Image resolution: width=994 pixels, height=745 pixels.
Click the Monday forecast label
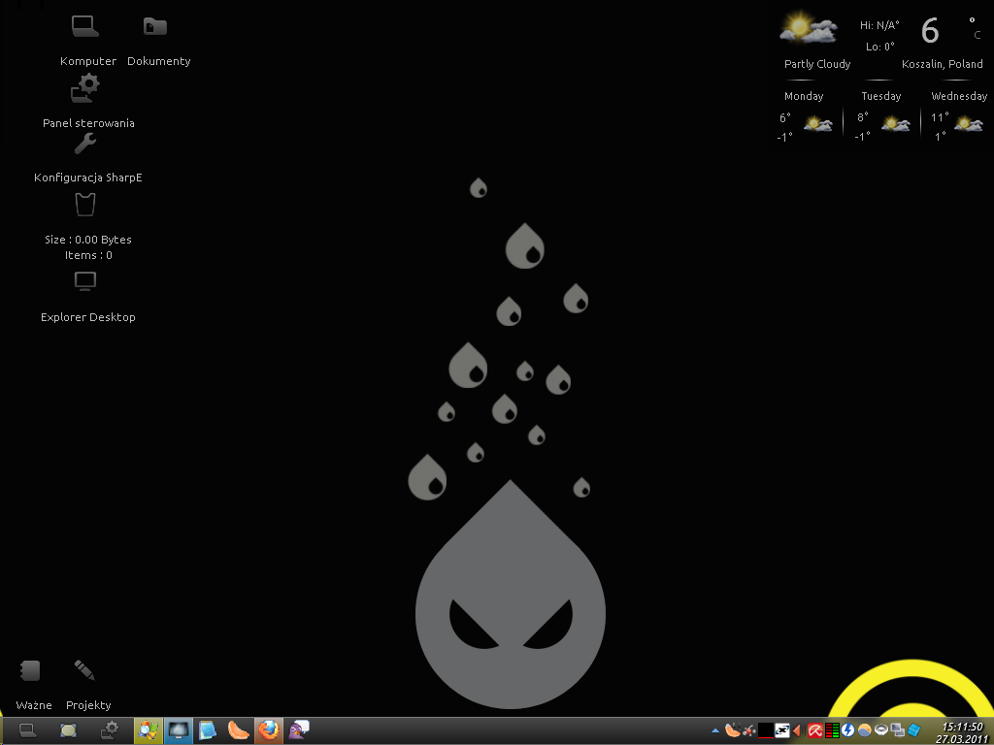(x=804, y=96)
